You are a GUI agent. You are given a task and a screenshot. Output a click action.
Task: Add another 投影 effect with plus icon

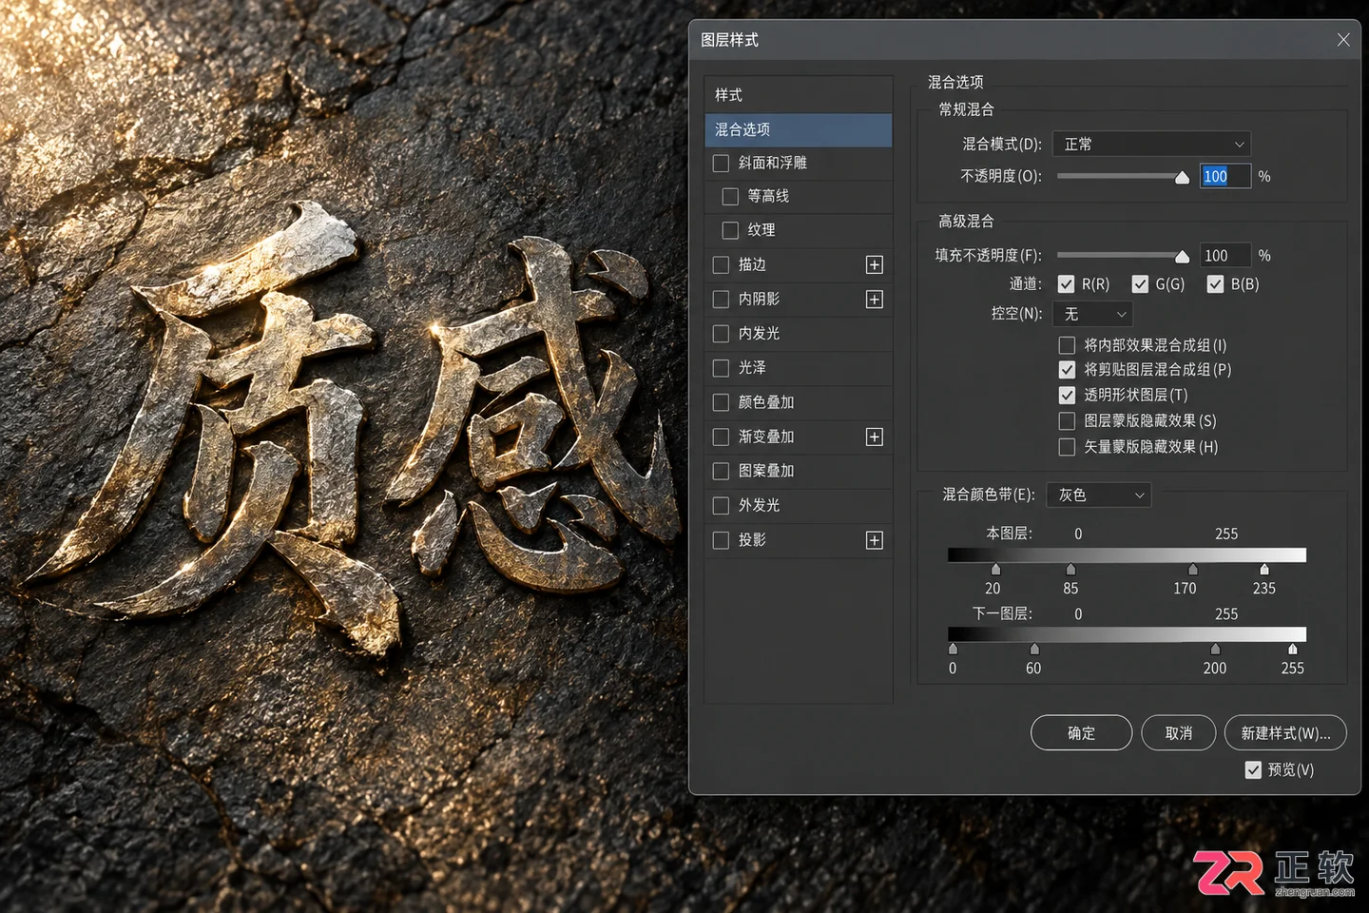875,540
